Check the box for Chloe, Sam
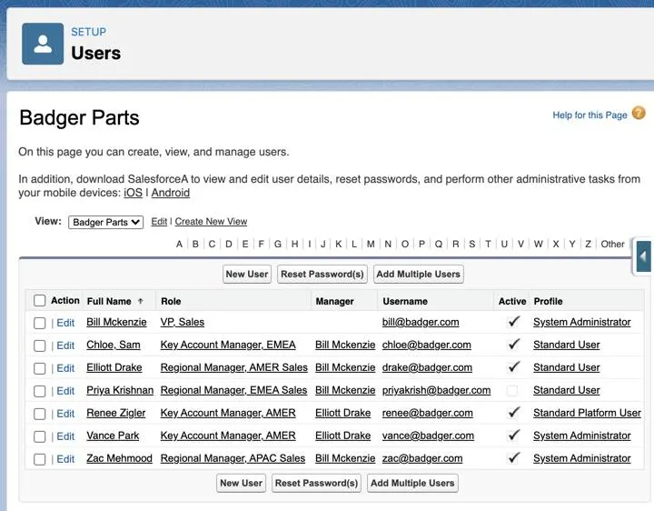The height and width of the screenshot is (511, 654). coord(40,346)
